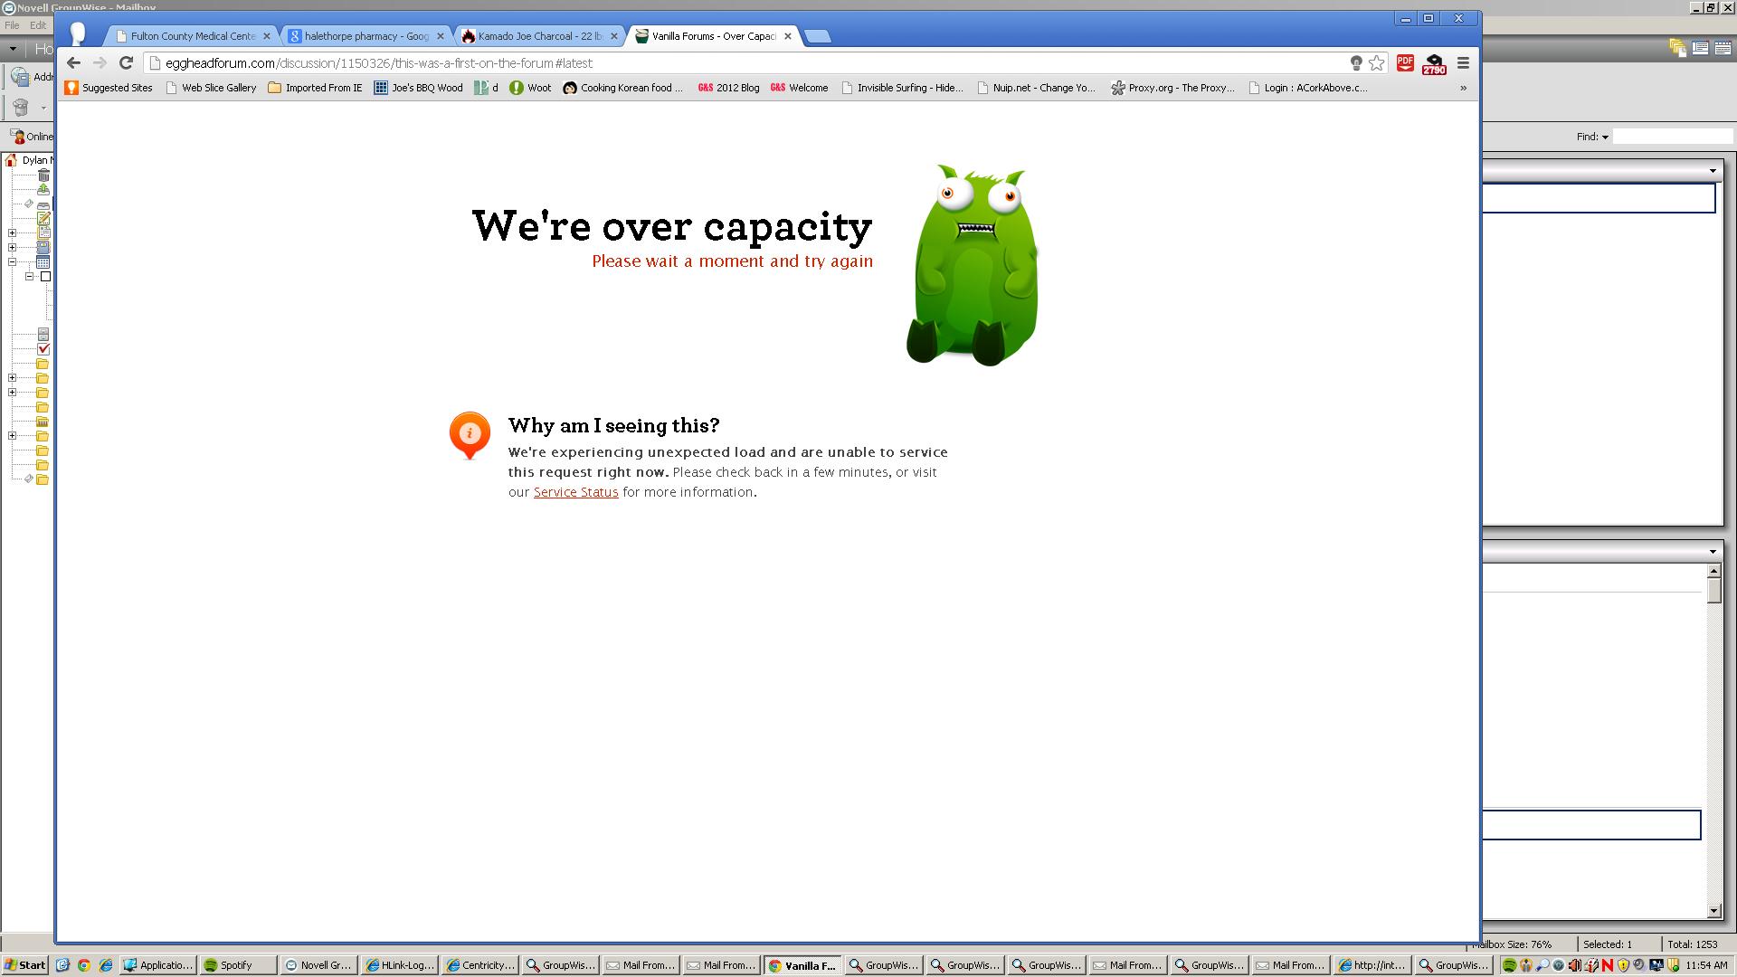1737x977 pixels.
Task: Click the Find search input field
Action: click(1672, 137)
